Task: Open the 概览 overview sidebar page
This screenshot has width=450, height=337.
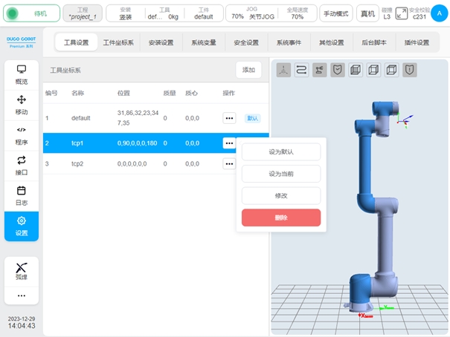Action: [x=22, y=75]
